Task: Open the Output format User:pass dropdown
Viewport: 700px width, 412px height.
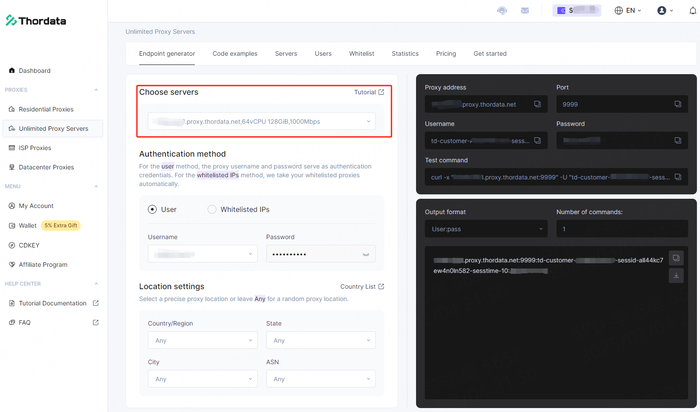Action: (486, 229)
